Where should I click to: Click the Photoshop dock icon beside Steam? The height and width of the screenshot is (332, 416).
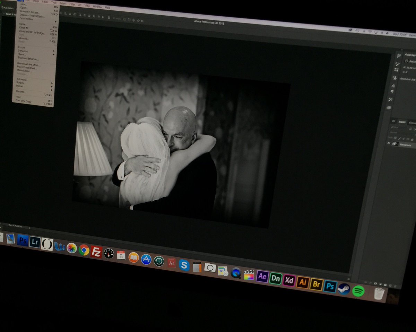coord(330,286)
